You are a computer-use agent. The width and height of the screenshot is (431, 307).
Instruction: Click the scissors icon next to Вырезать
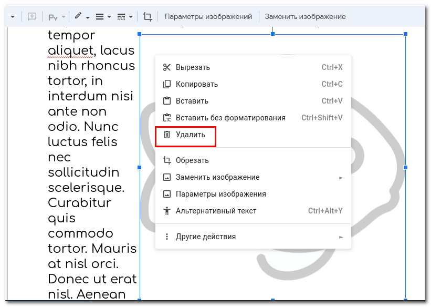pos(167,67)
